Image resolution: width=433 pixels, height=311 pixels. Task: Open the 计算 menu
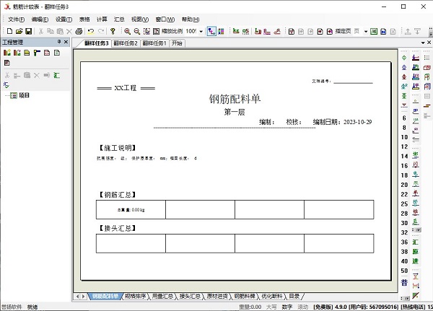[102, 19]
